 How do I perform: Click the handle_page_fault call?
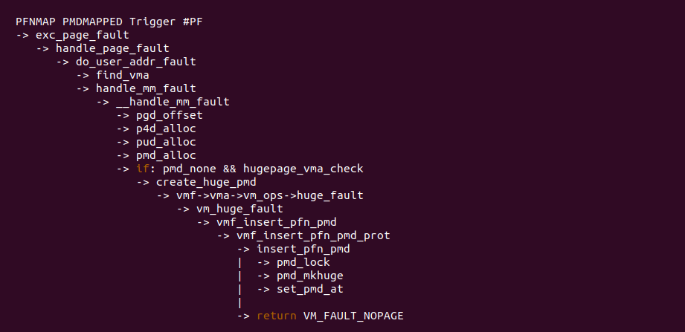point(112,48)
